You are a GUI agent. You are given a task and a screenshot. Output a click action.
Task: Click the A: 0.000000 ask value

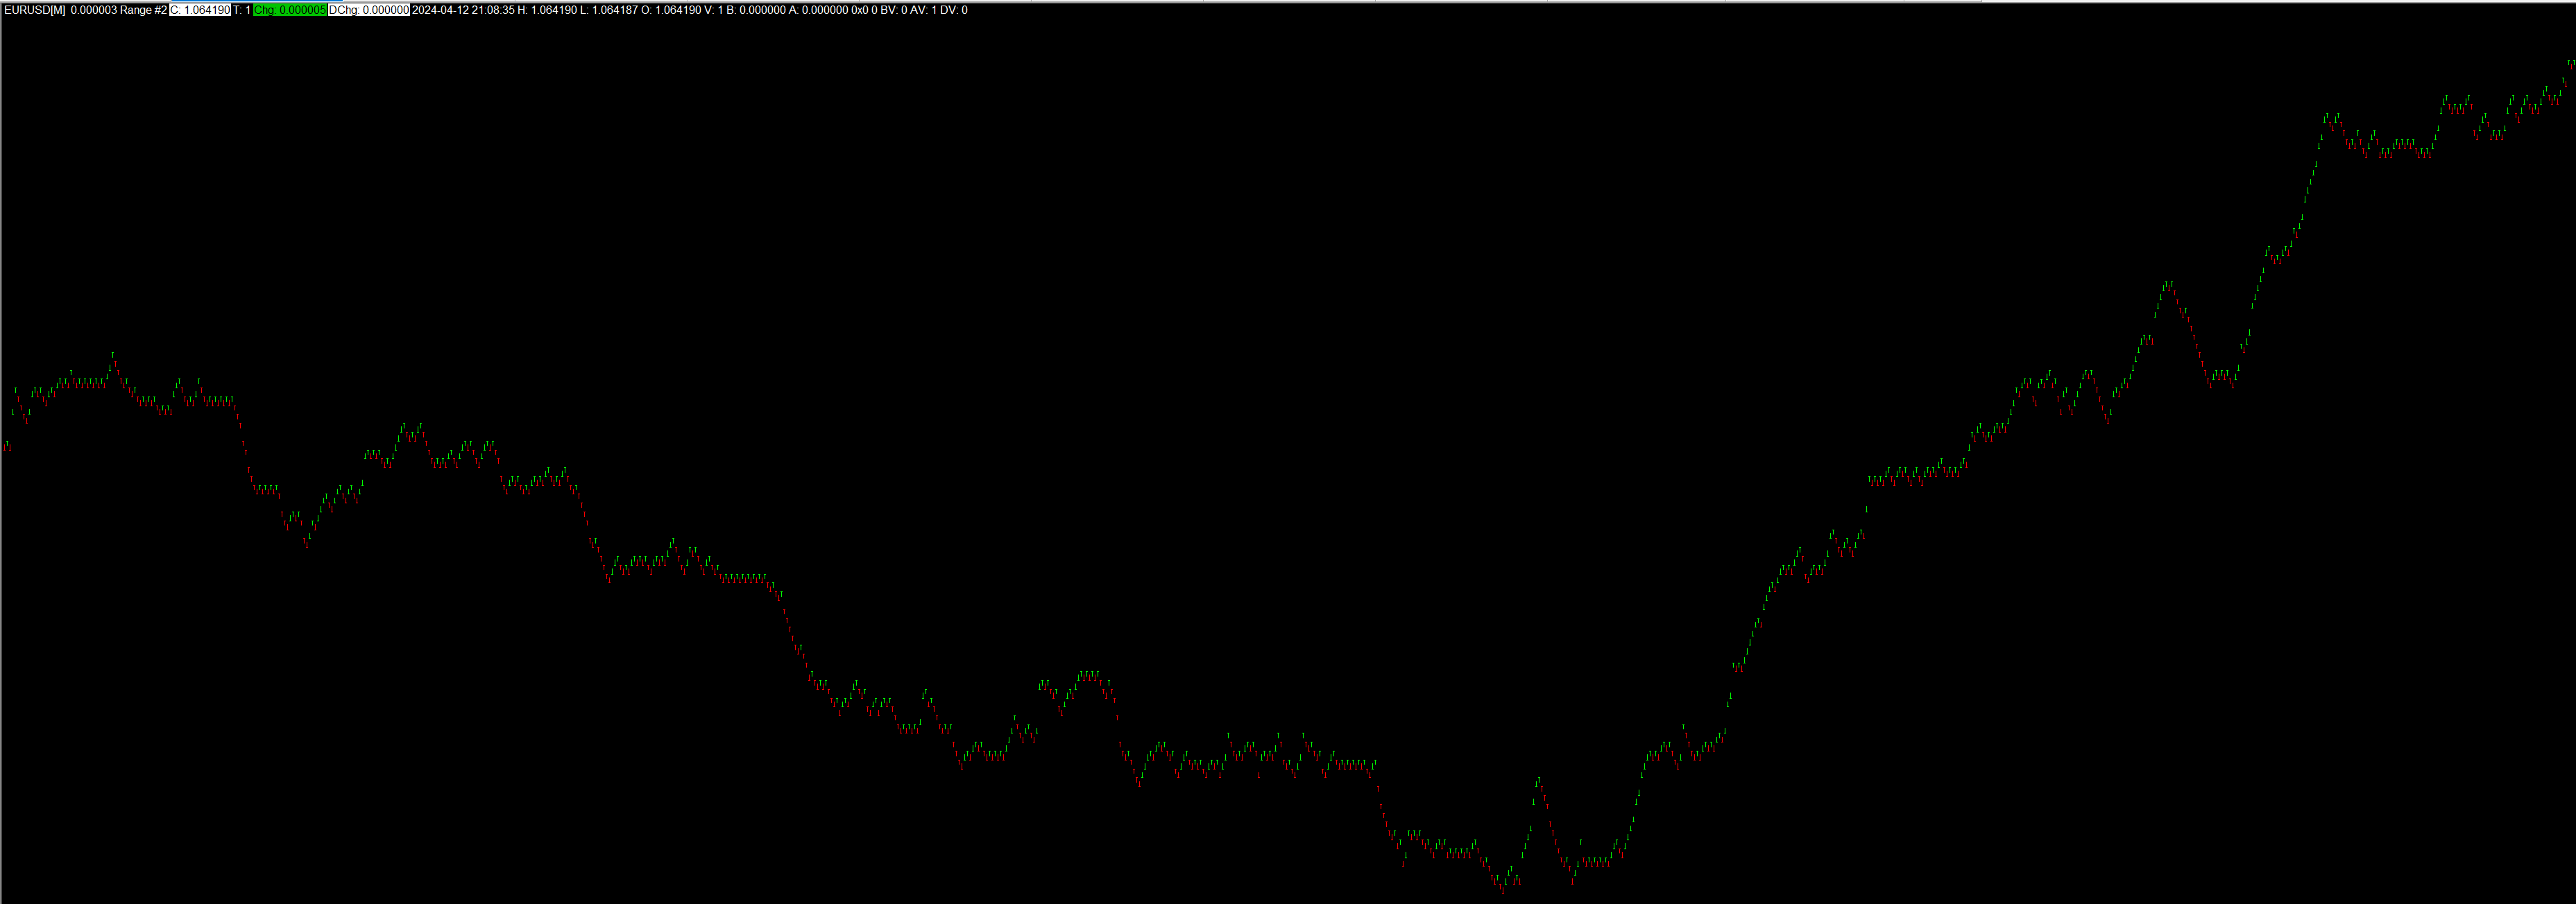(819, 10)
